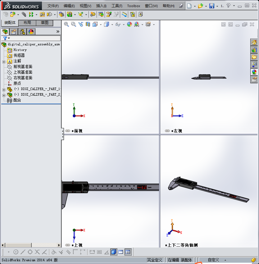Viewport: 259px width, 264px height.
Task: Toggle view link icon beside 前视
Action: point(67,131)
